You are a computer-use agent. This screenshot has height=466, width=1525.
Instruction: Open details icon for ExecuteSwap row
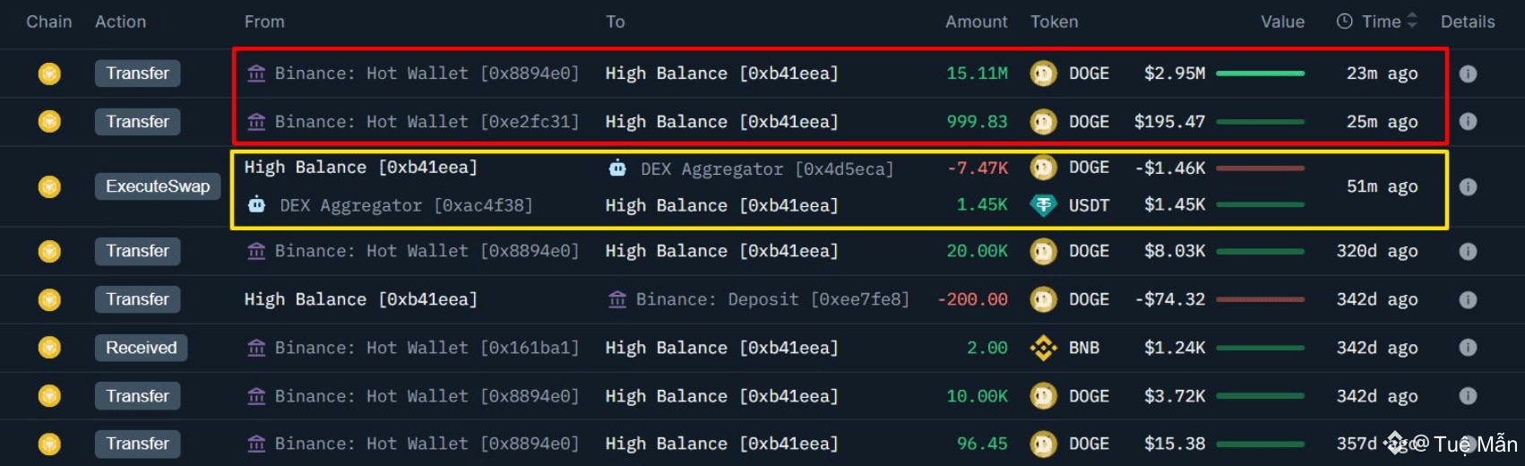[x=1468, y=186]
